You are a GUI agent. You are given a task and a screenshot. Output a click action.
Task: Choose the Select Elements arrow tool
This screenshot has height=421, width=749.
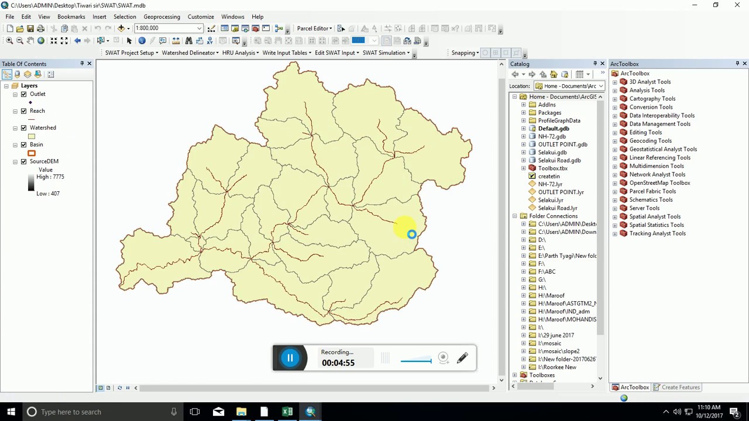(x=129, y=40)
